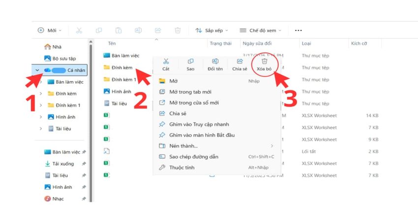Choose Ghim vào Truy cập nhanh
Viewport: 418px width, 209px height.
coord(217,124)
